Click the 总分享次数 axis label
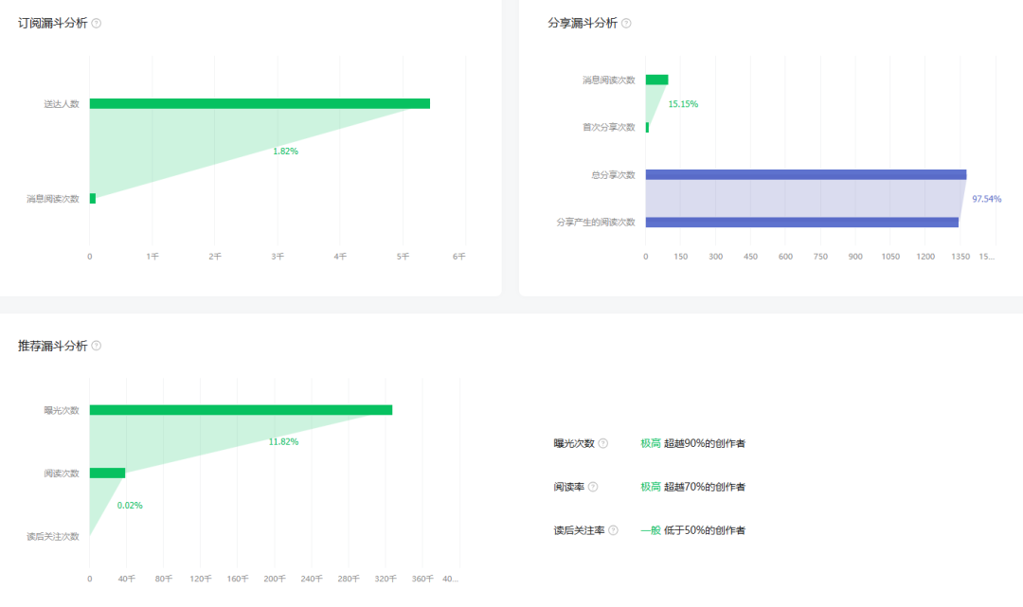Image resolution: width=1023 pixels, height=607 pixels. 613,175
